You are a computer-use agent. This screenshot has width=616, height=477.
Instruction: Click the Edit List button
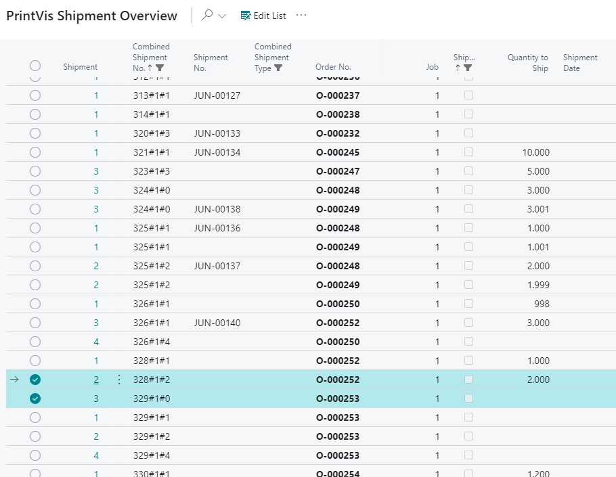(263, 16)
